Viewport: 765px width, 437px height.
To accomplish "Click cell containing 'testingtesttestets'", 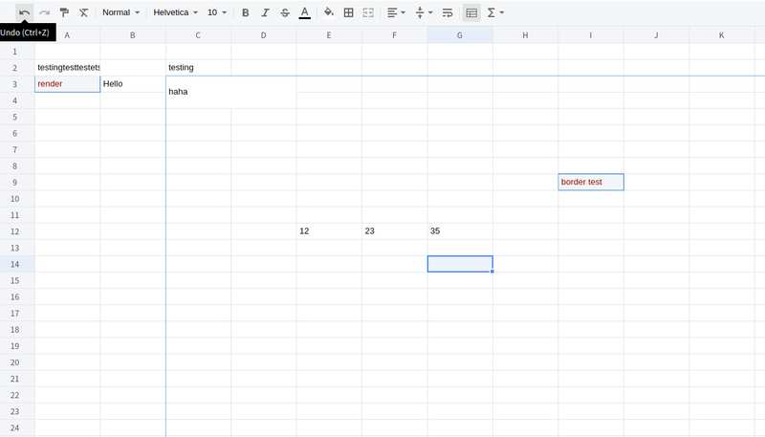I will 67,67.
